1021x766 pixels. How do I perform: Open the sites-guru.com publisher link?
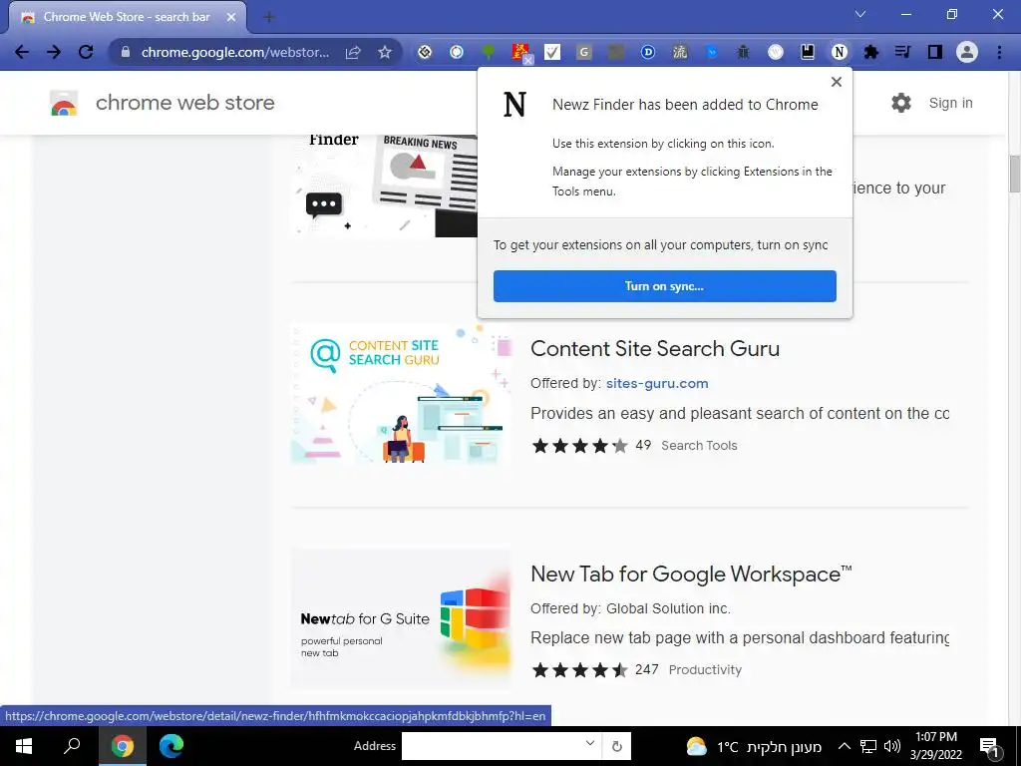[657, 384]
